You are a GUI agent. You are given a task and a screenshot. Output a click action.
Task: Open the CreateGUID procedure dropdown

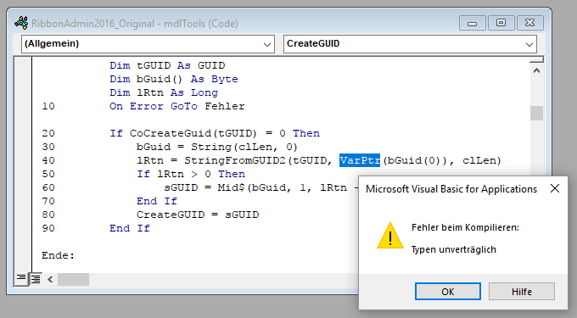(529, 44)
